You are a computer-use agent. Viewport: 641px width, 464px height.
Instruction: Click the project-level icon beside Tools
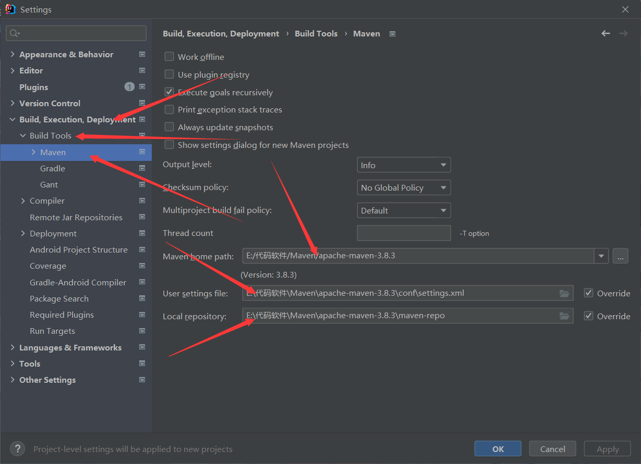tap(142, 363)
